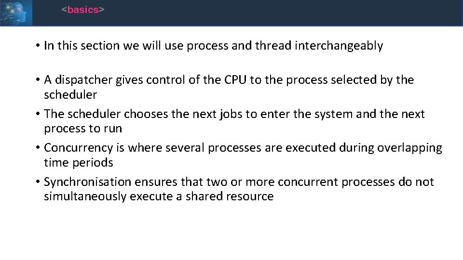Select the word 'interchangeably'
This screenshot has width=463, height=260.
click(339, 46)
